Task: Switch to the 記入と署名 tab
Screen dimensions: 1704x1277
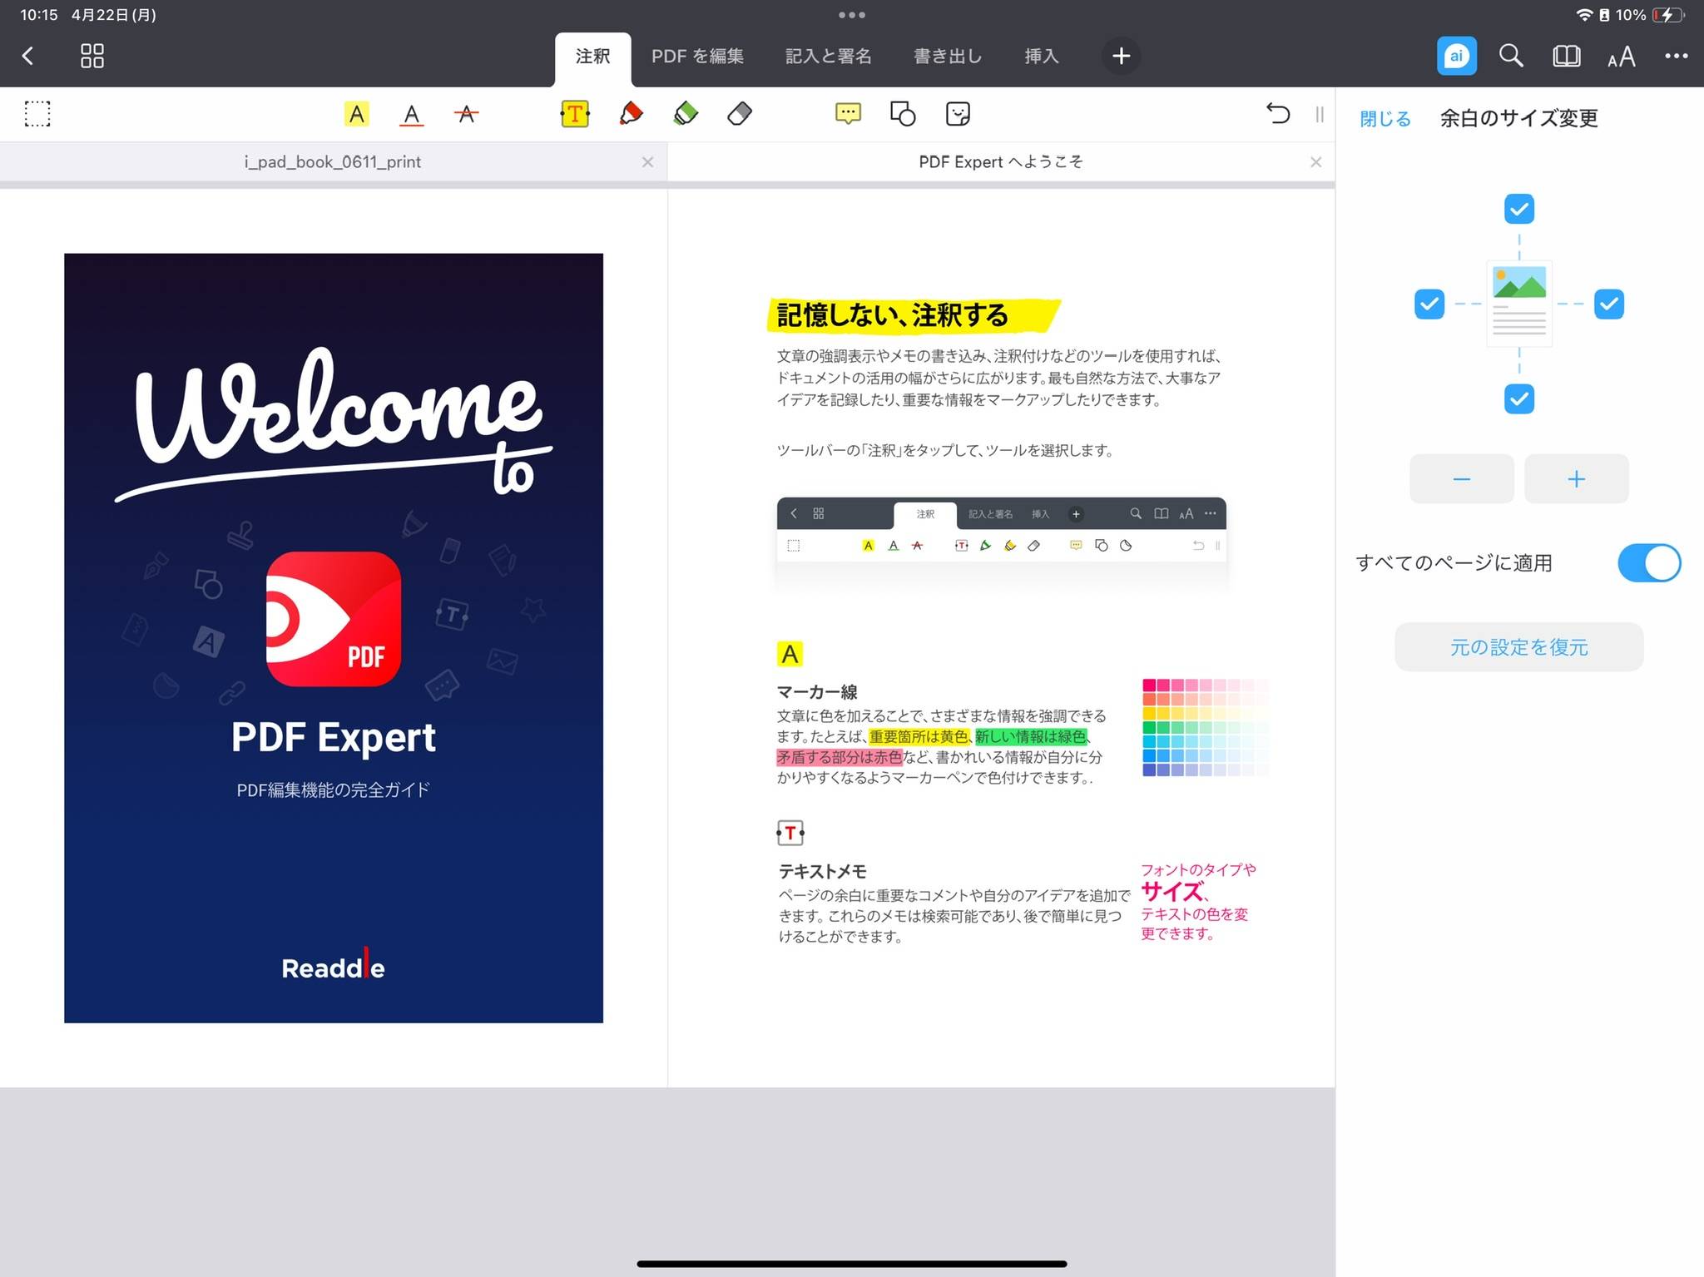Action: coord(829,57)
